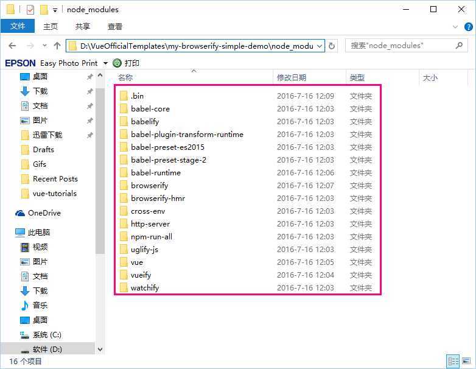
Task: Refresh the node_modules folder view
Action: (x=332, y=46)
